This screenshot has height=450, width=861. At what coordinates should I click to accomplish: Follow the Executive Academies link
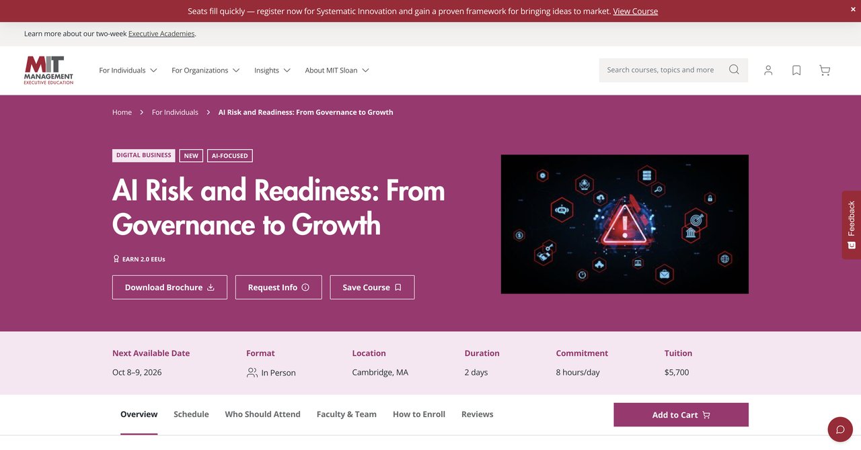(x=161, y=34)
